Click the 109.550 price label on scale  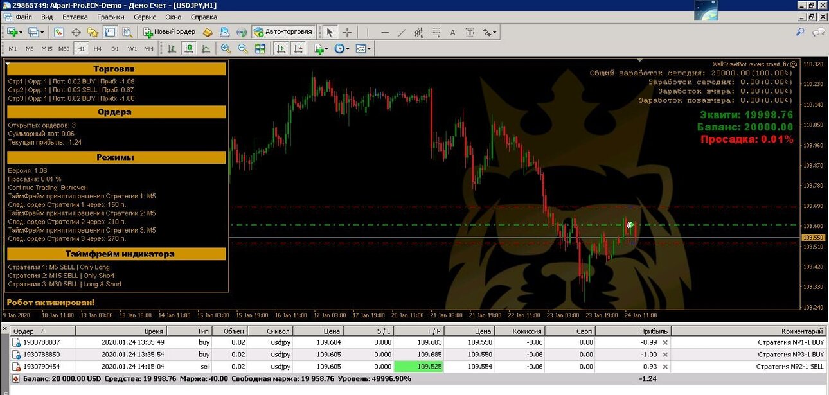pos(813,238)
